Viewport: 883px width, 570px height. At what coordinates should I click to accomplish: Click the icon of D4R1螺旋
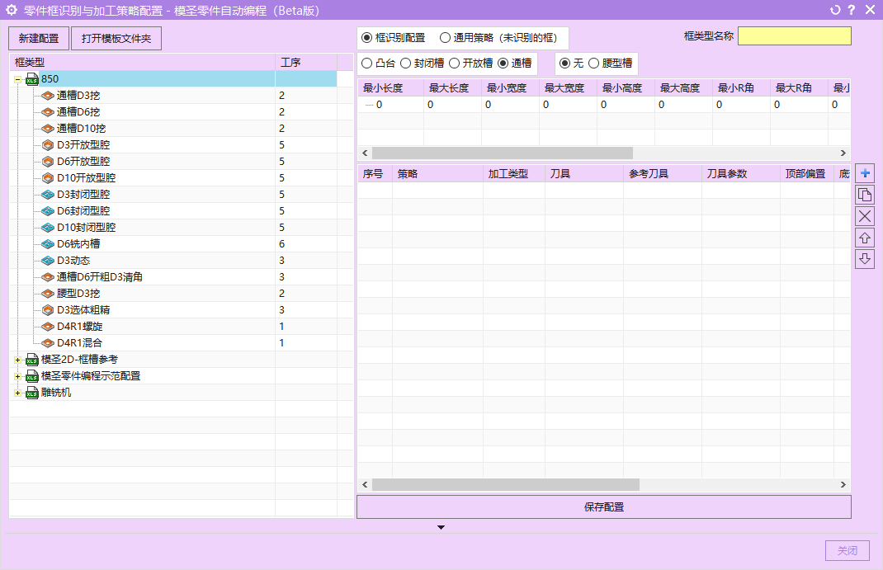coord(48,327)
